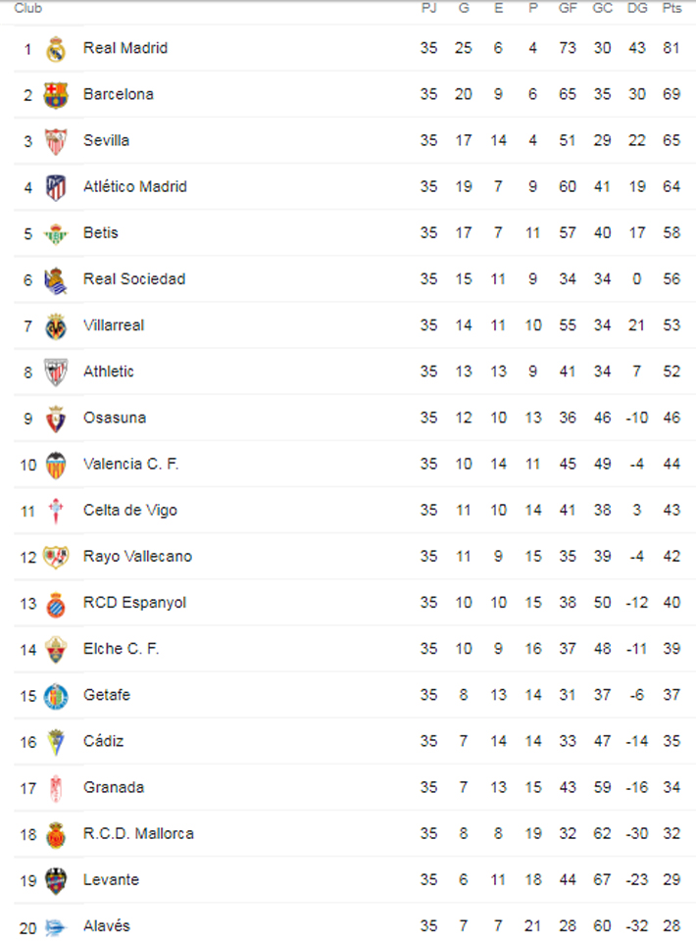The width and height of the screenshot is (696, 941).
Task: Click the DG column header
Action: click(637, 9)
